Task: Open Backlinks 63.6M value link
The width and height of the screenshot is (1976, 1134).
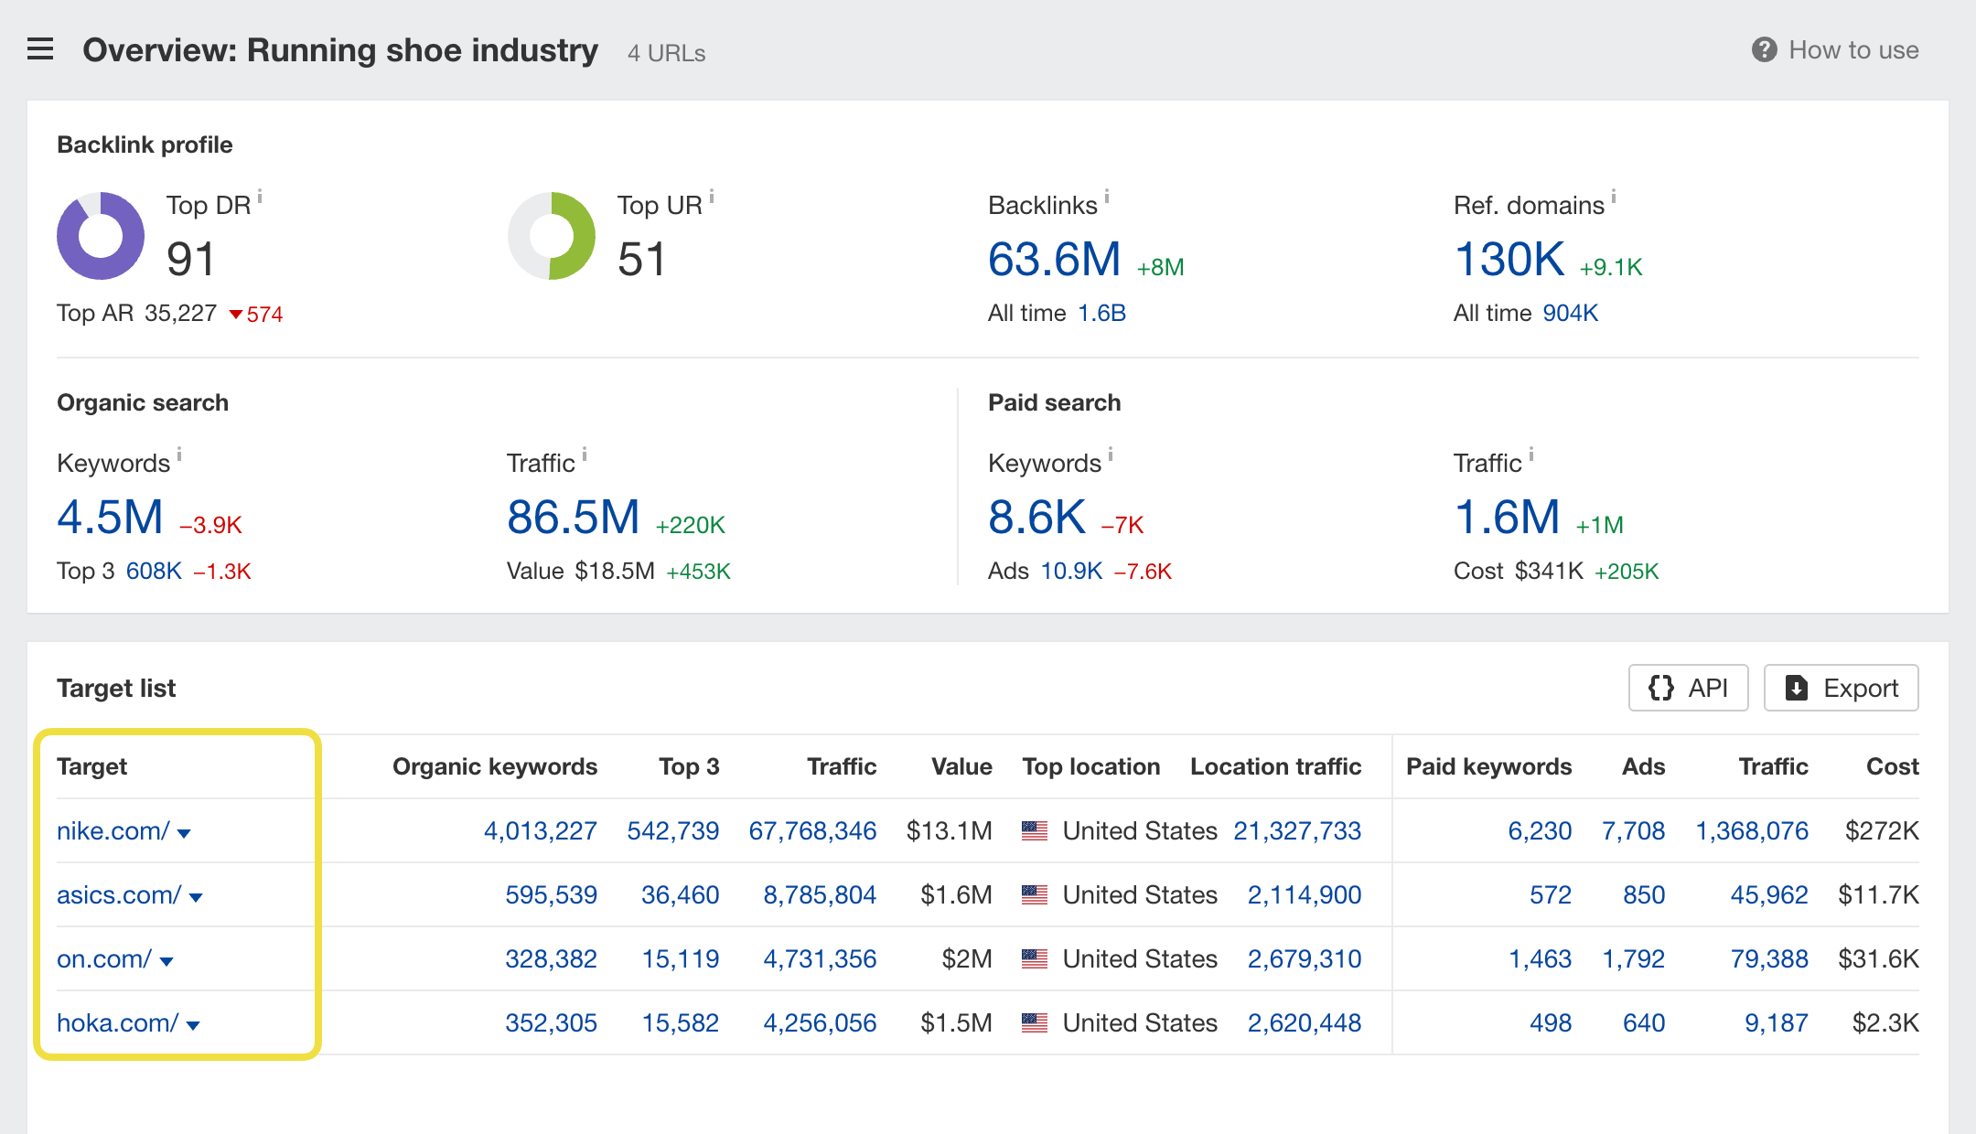Action: [1054, 260]
